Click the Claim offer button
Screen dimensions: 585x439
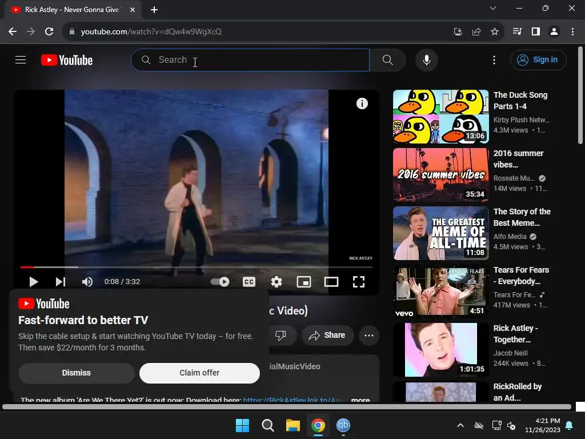199,373
